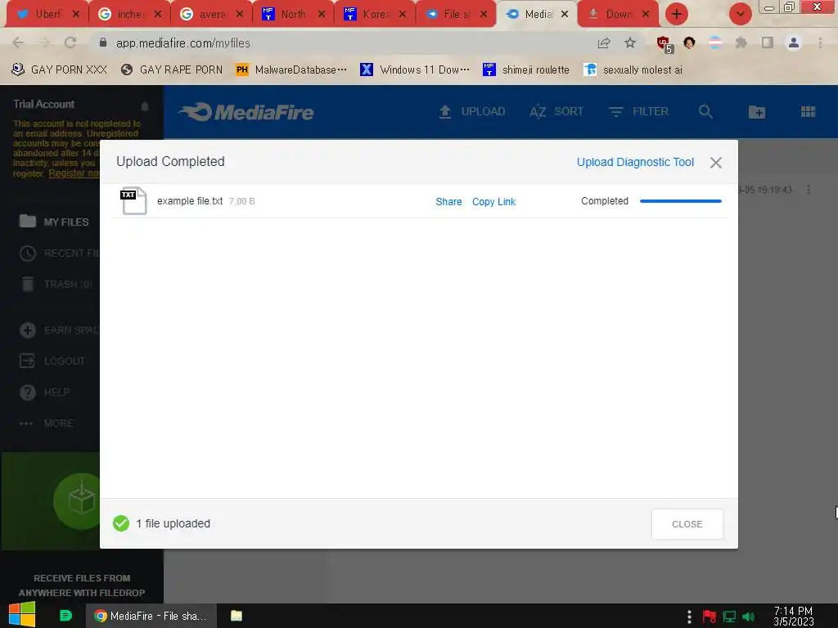838x628 pixels.
Task: Click the notification bell in sidebar
Action: [144, 105]
